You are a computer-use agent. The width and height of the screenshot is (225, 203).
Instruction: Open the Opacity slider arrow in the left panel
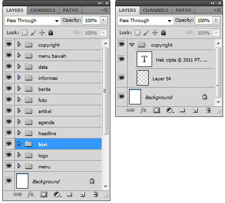(104, 20)
